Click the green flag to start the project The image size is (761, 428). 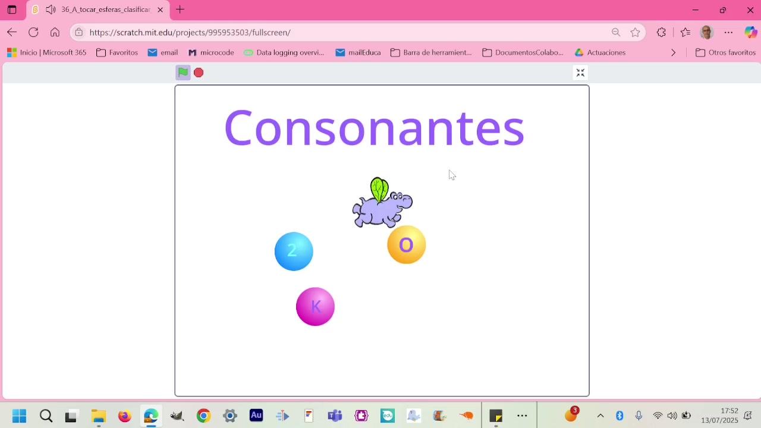tap(183, 73)
